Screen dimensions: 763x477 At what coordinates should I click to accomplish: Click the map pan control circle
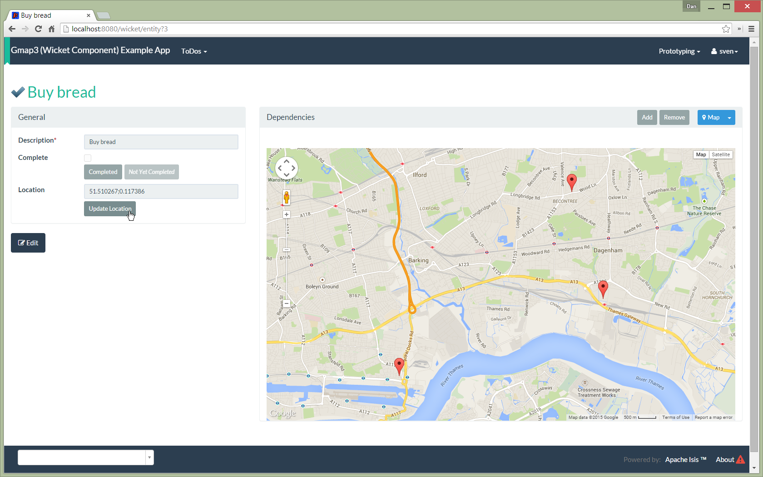[x=287, y=168]
